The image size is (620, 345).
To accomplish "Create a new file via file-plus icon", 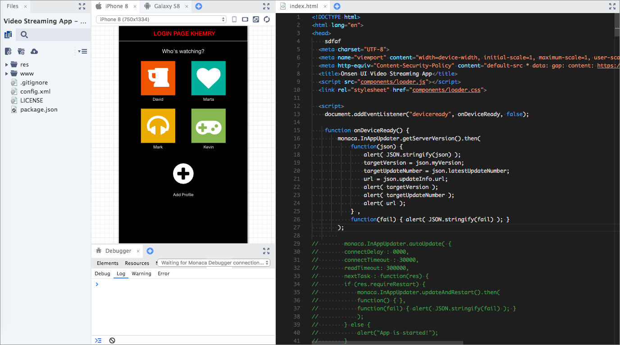I will pyautogui.click(x=8, y=51).
